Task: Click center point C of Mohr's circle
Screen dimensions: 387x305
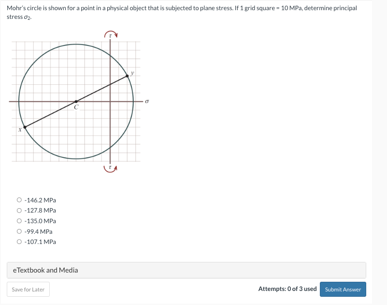Action: pyautogui.click(x=76, y=101)
